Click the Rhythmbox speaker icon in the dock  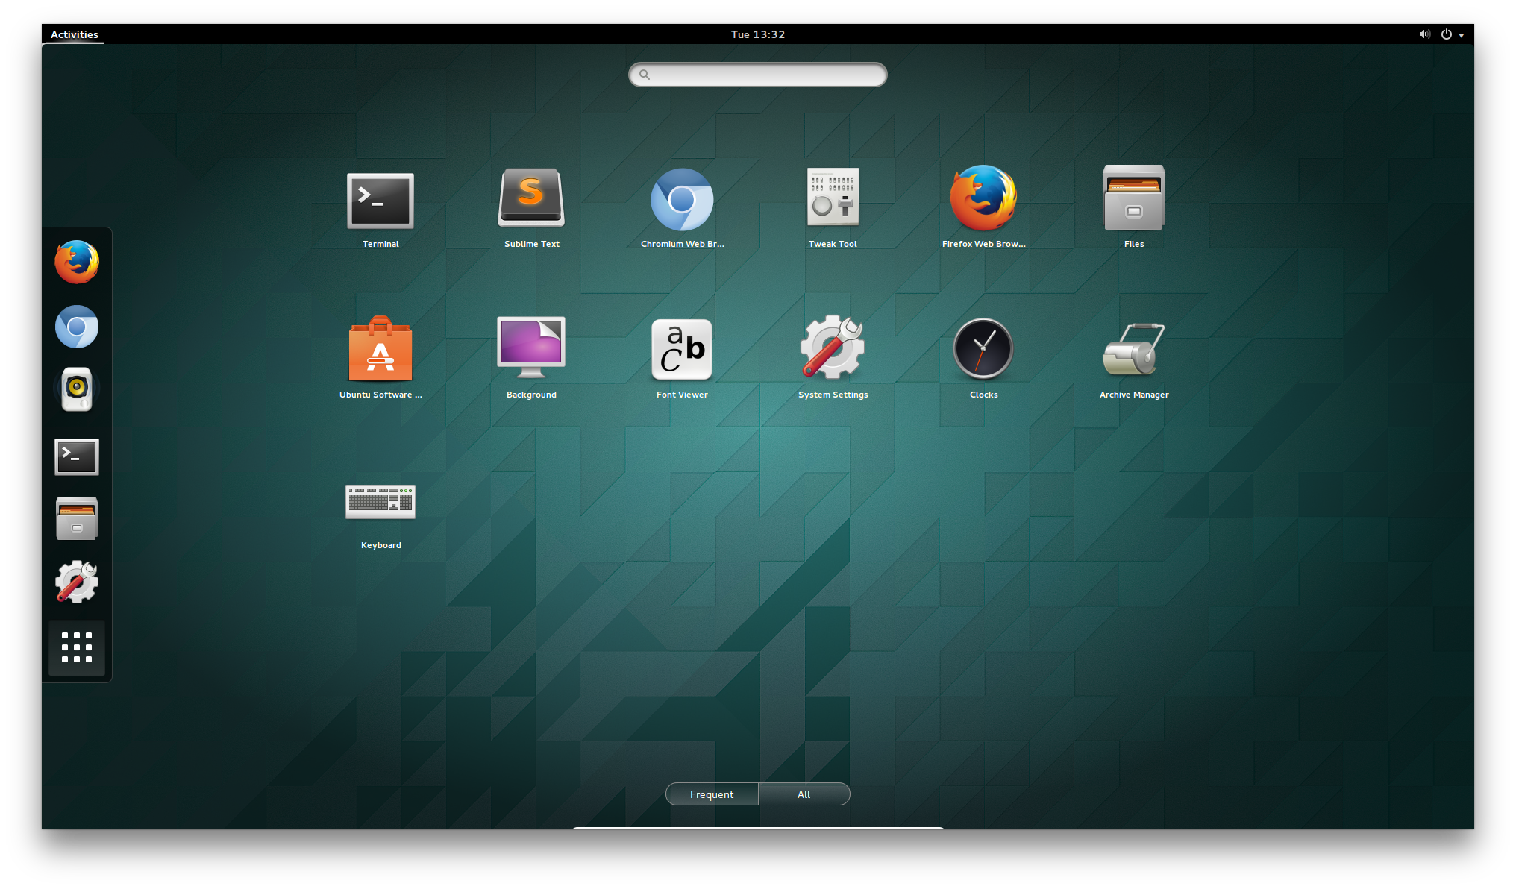coord(77,389)
